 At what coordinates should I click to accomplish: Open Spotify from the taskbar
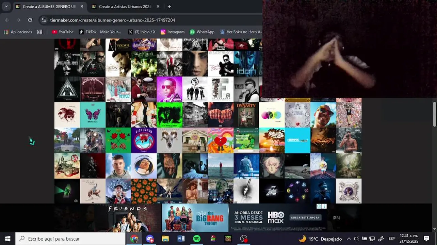197,239
